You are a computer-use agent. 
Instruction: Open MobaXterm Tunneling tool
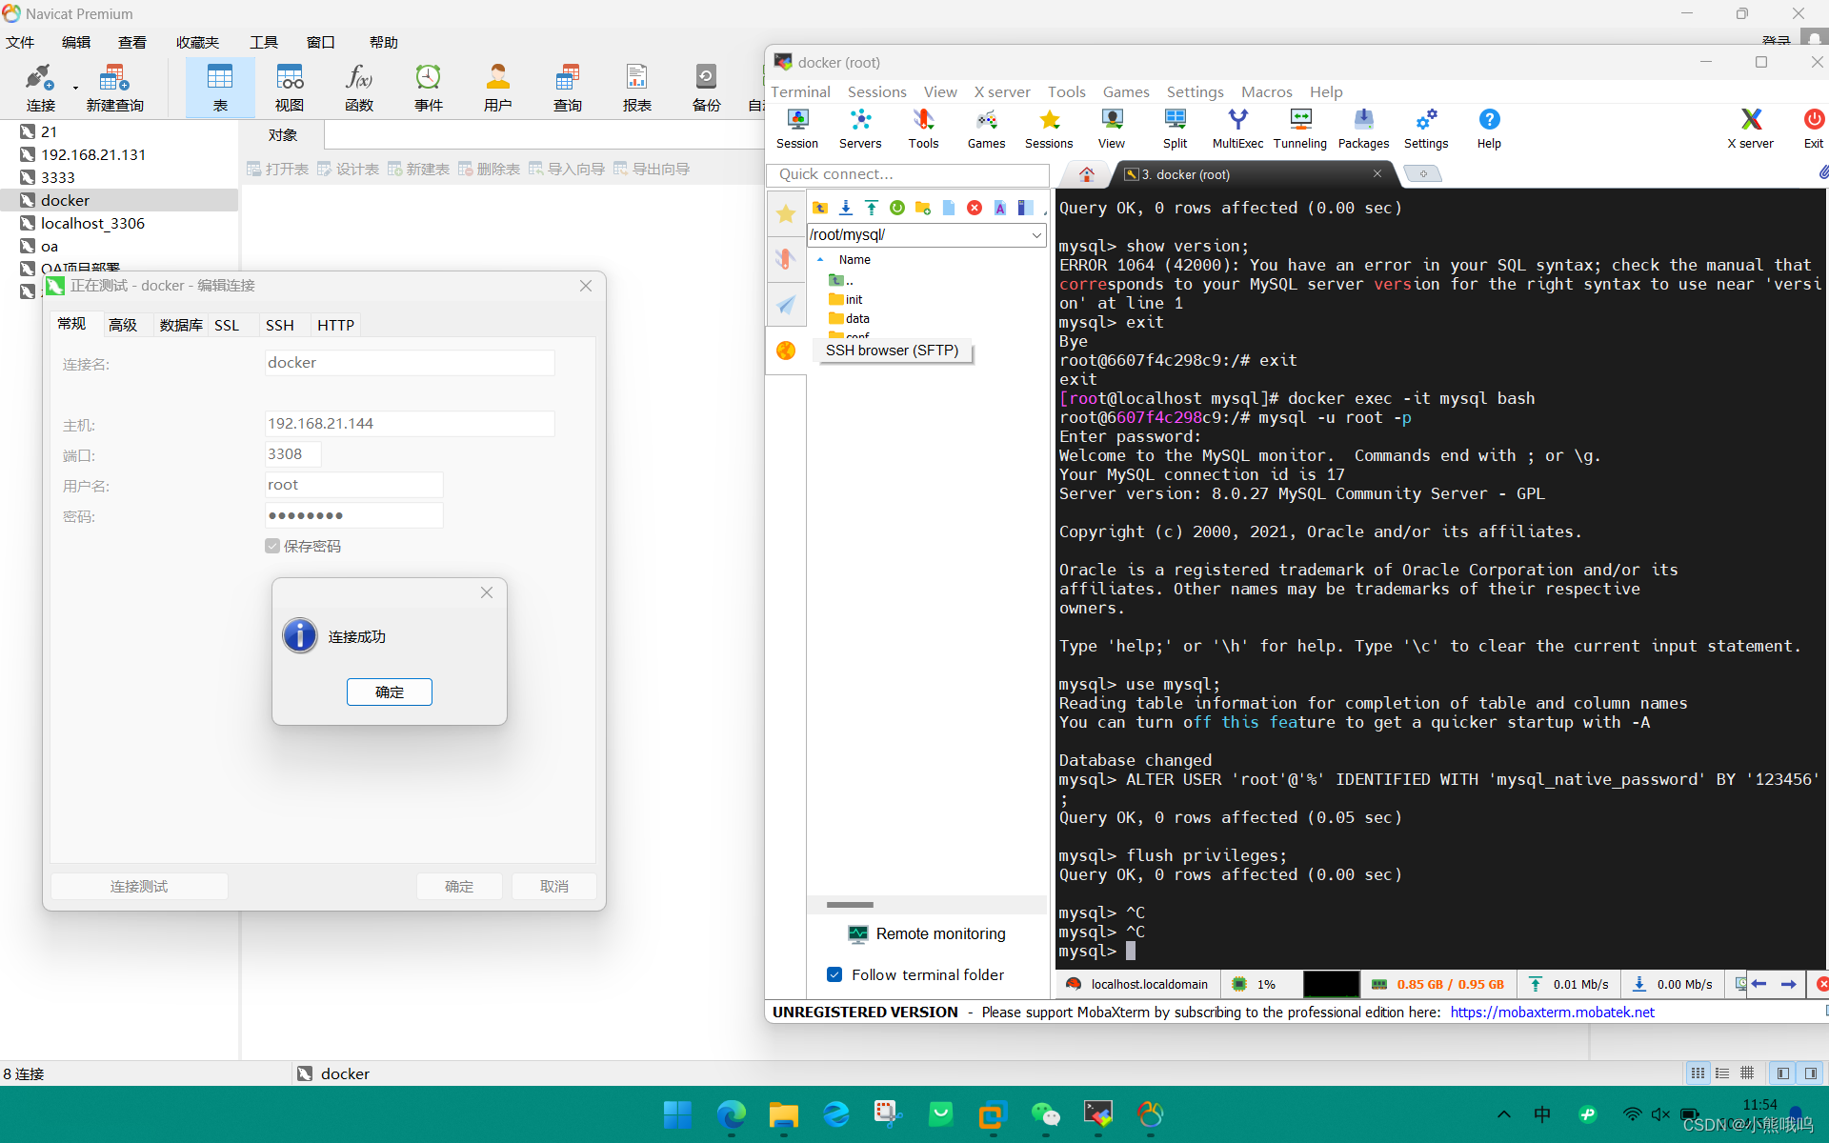pyautogui.click(x=1299, y=129)
